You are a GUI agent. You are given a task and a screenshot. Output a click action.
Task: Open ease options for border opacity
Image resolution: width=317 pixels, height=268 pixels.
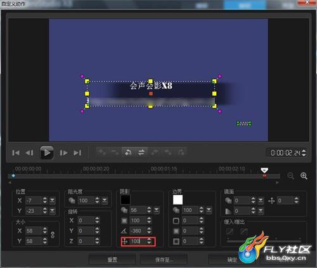click(209, 210)
